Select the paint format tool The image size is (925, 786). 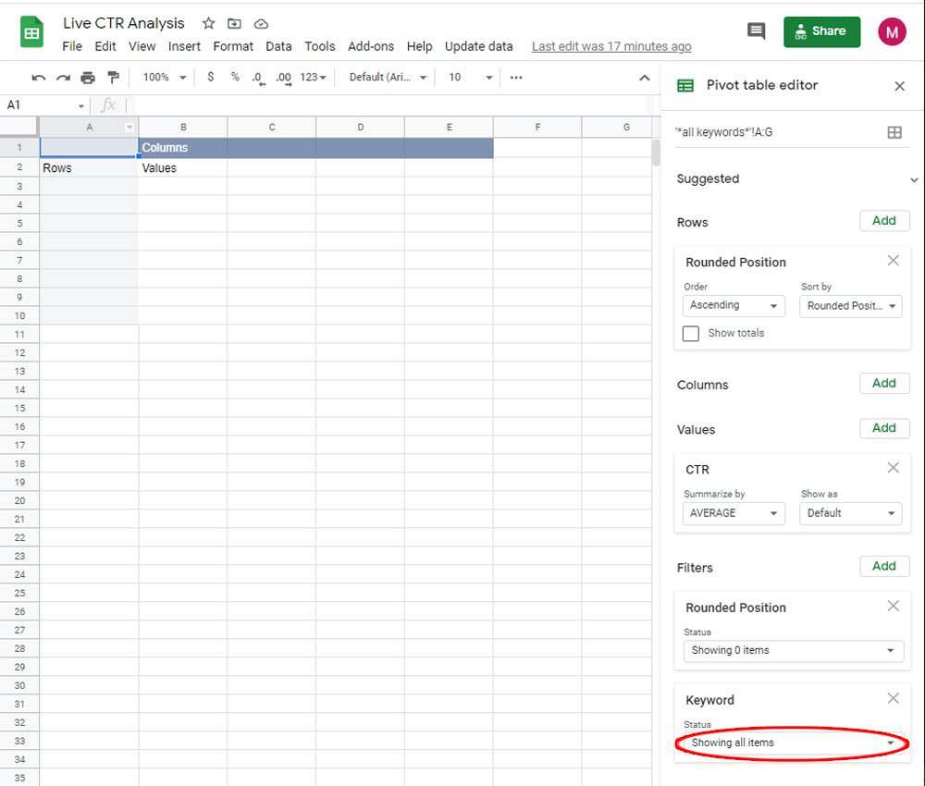tap(113, 78)
